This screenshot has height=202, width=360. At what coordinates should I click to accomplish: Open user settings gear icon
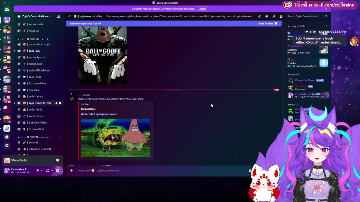click(x=57, y=171)
